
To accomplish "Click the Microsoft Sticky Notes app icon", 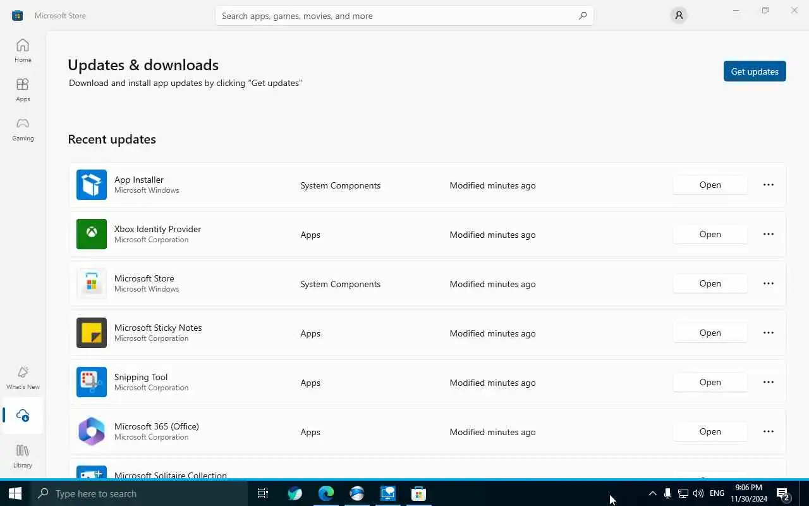I will click(92, 333).
